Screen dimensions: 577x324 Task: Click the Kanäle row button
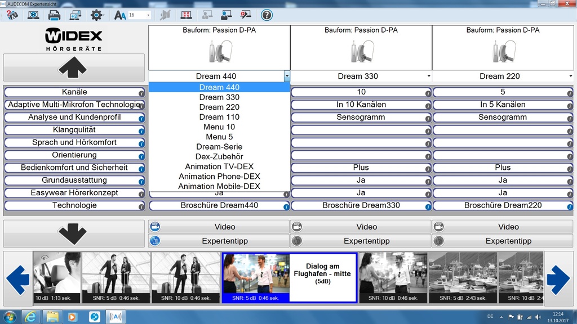click(x=74, y=92)
